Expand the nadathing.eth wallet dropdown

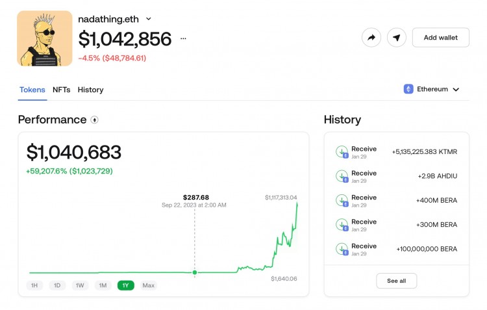tap(149, 19)
